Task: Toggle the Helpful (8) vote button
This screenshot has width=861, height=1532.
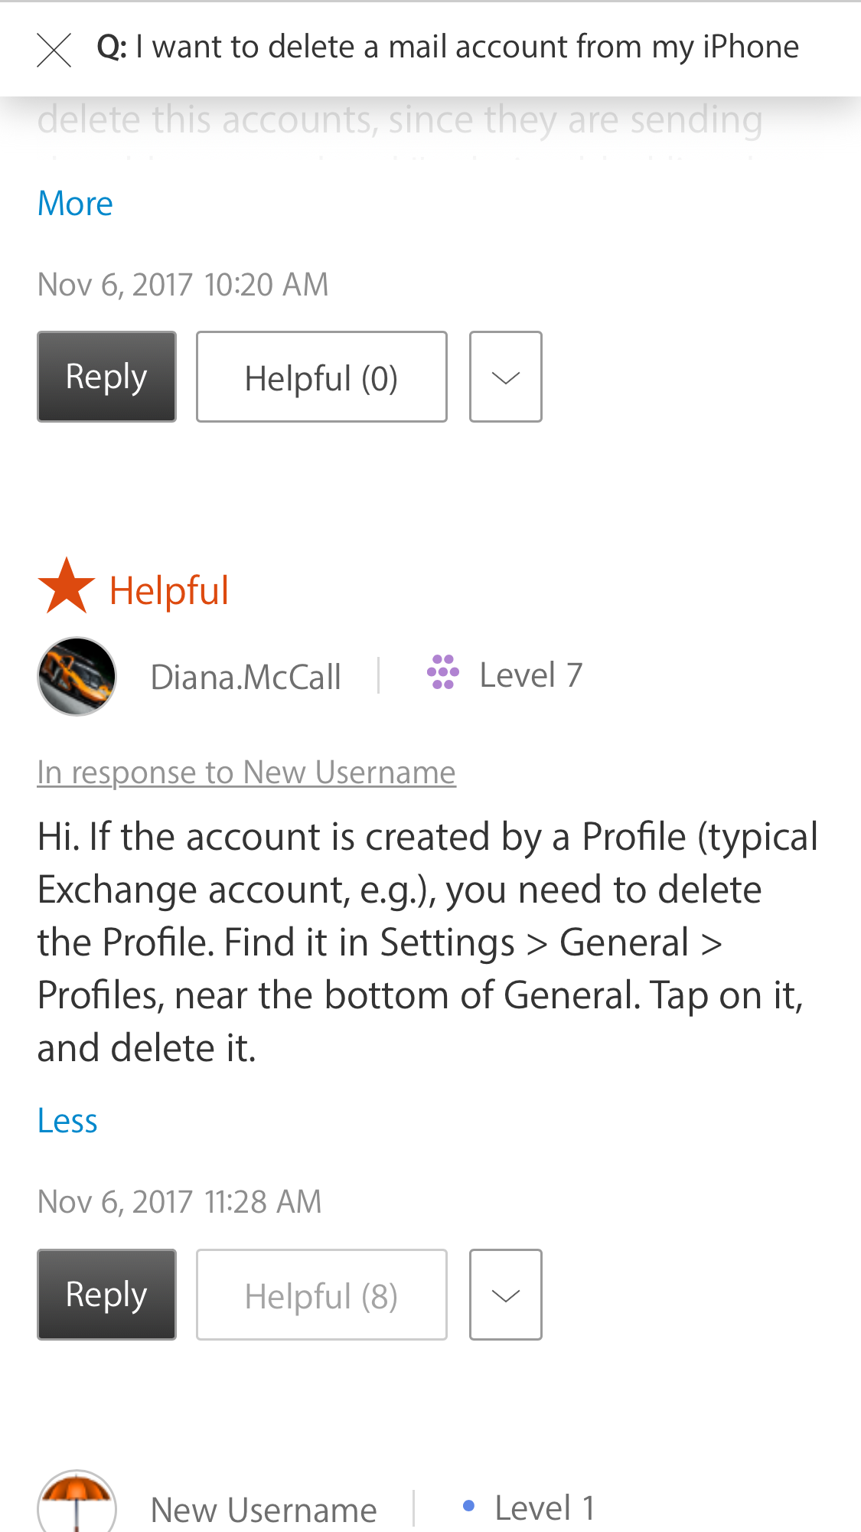Action: click(x=321, y=1295)
